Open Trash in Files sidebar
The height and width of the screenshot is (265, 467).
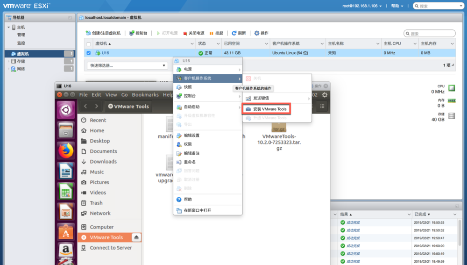pyautogui.click(x=96, y=203)
